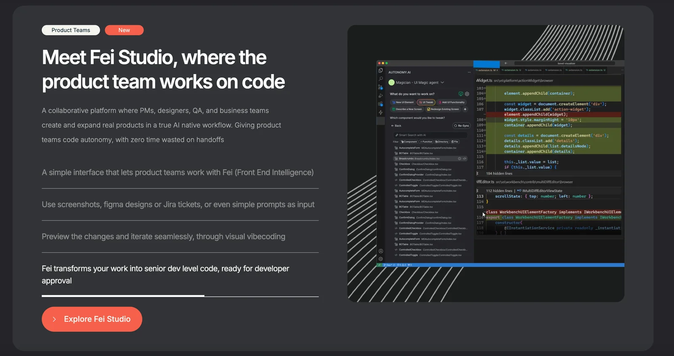Viewport: 674px width, 356px height.
Task: Select the 'Use screenshots, figma designs' item
Action: (x=178, y=205)
